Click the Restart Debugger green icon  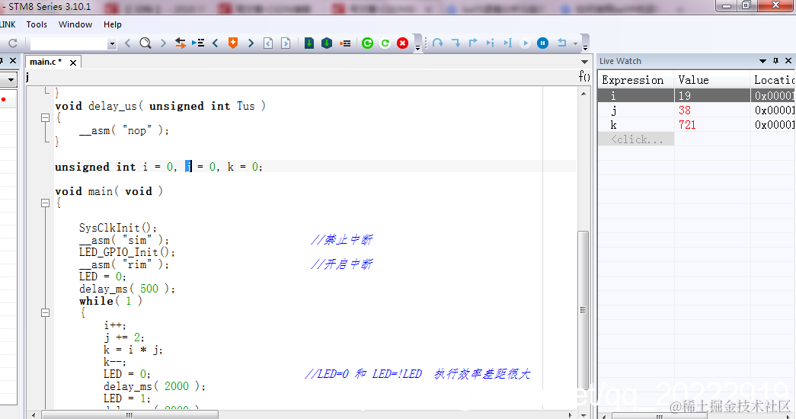385,43
